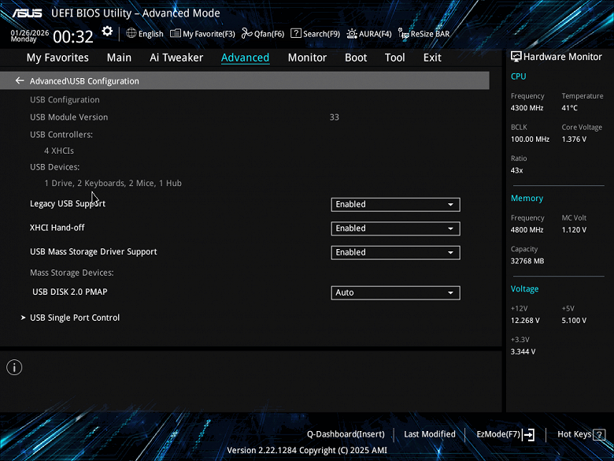Click Capacity 32768 MB value
614x461 pixels.
(527, 261)
